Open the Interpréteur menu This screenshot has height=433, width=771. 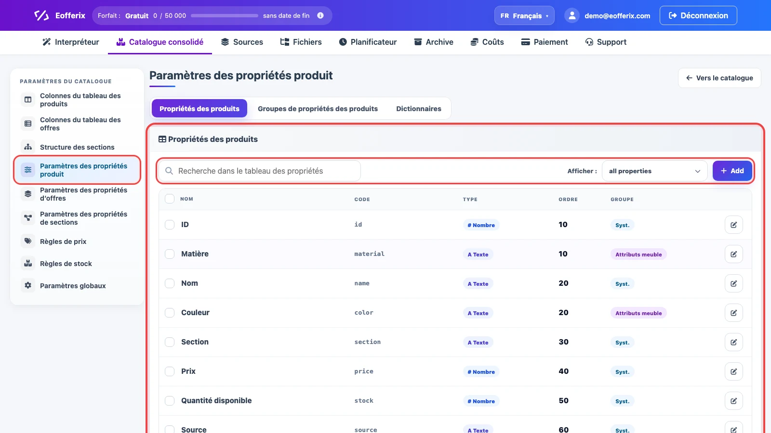tap(71, 42)
